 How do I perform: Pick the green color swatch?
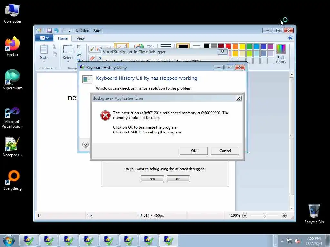point(249,46)
